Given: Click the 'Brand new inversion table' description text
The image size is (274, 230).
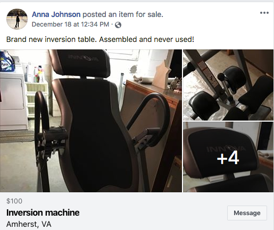Looking at the screenshot, I should 100,39.
